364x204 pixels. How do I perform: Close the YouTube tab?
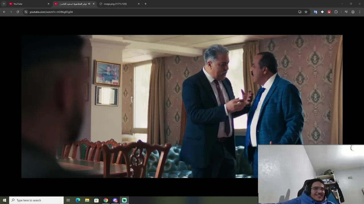(48, 4)
